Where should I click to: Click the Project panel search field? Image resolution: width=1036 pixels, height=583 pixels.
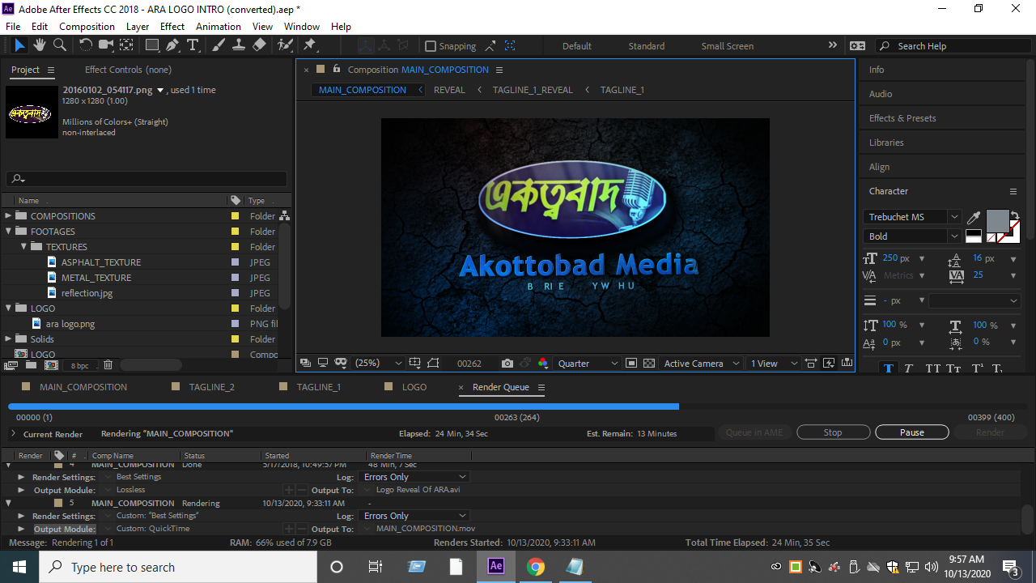[x=146, y=179]
